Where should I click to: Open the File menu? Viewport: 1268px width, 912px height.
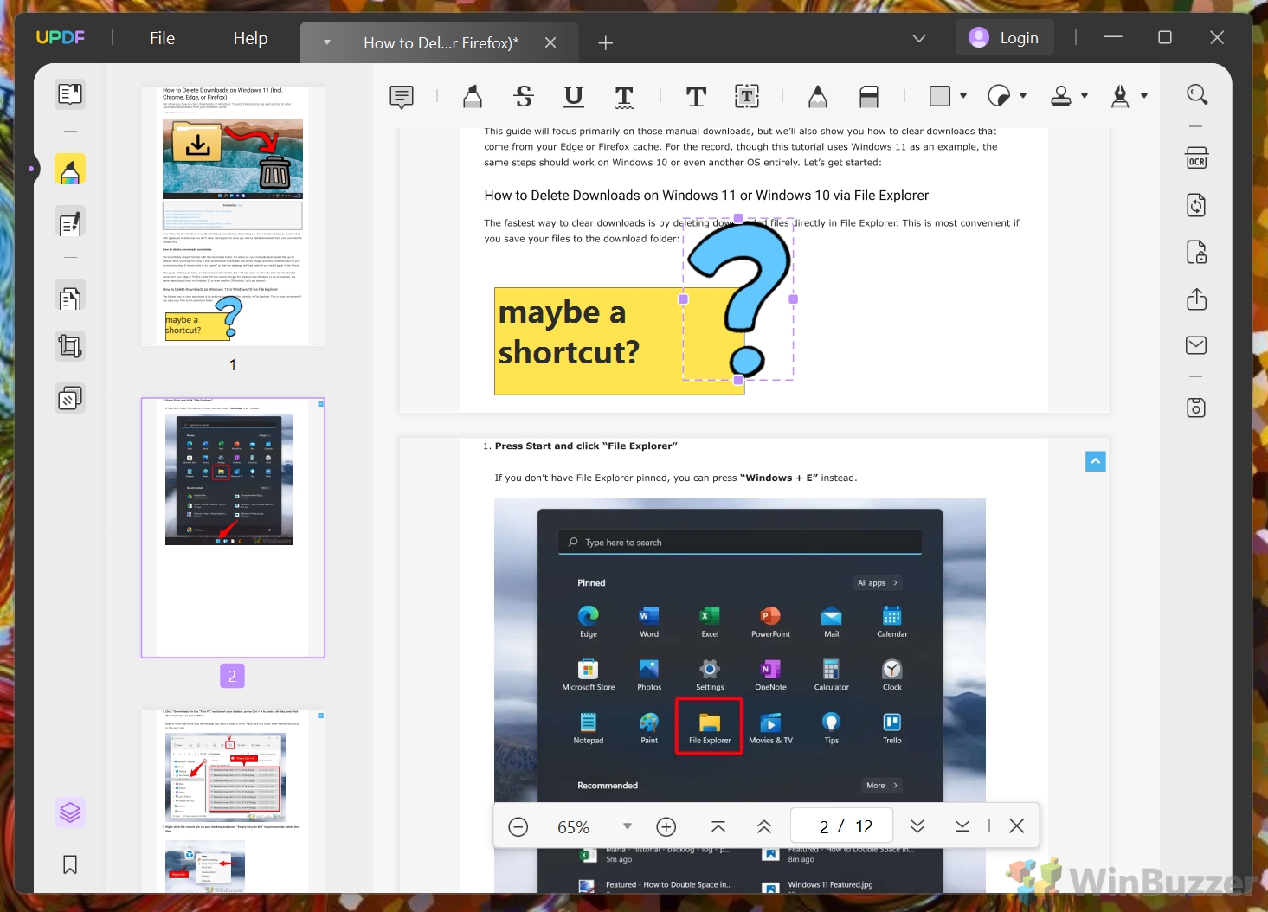[162, 38]
